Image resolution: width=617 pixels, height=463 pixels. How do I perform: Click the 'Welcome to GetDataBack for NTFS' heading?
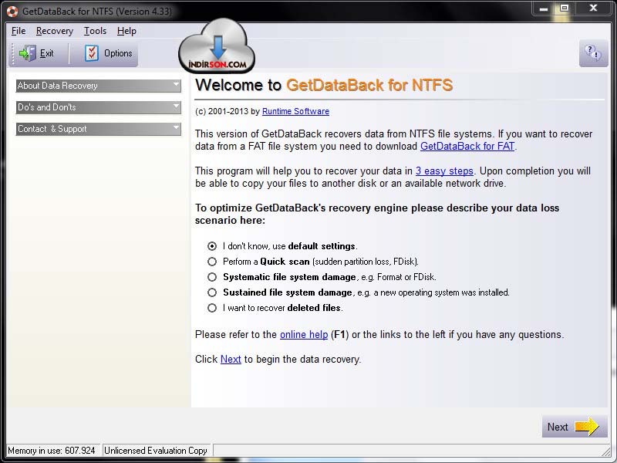324,85
